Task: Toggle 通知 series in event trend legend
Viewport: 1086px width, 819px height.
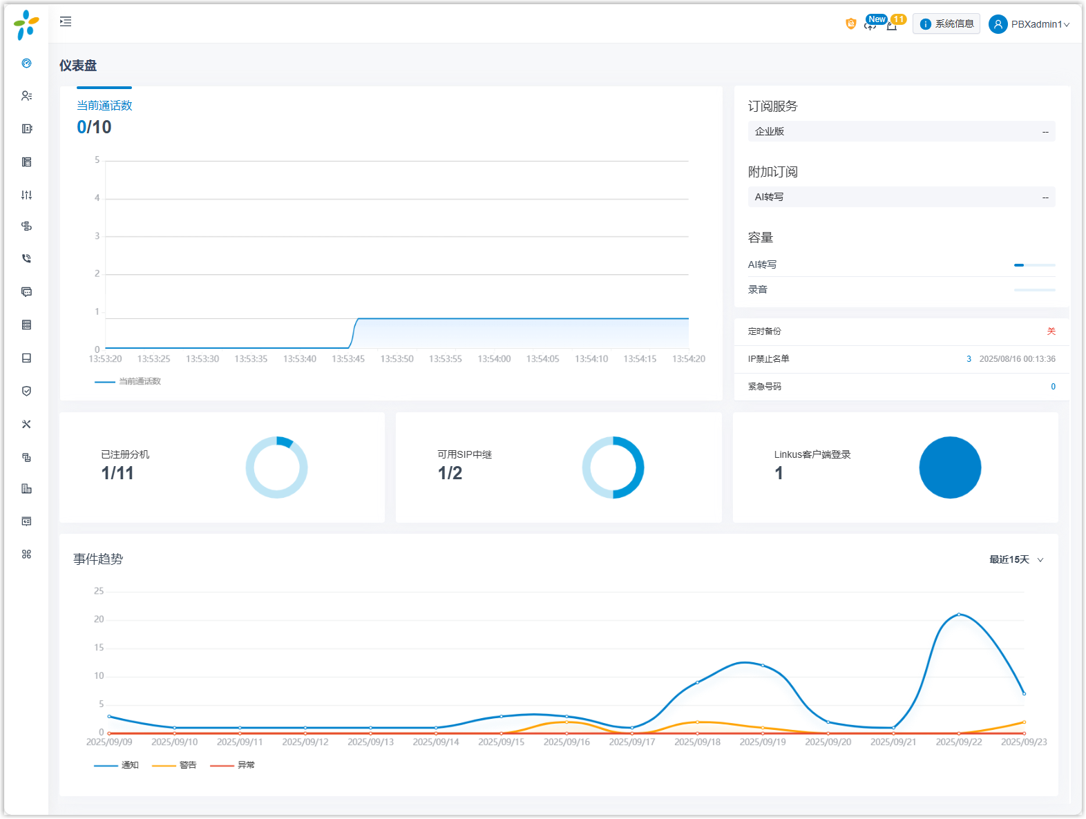Action: pyautogui.click(x=117, y=765)
